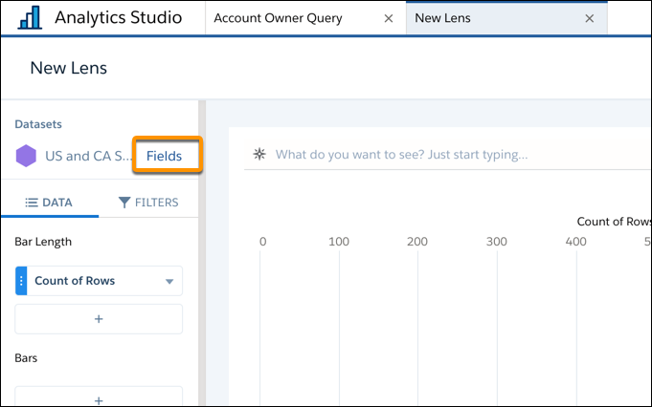Click the DATA list icon

(x=32, y=203)
